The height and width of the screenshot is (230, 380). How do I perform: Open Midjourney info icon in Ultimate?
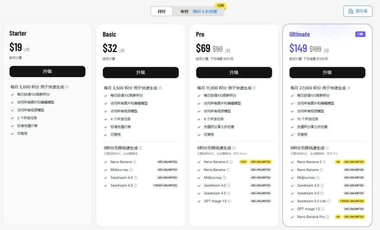pos(318,178)
